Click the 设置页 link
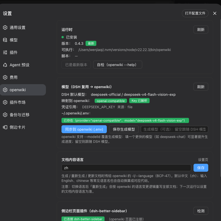The width and height of the screenshot is (221, 221). [203, 160]
